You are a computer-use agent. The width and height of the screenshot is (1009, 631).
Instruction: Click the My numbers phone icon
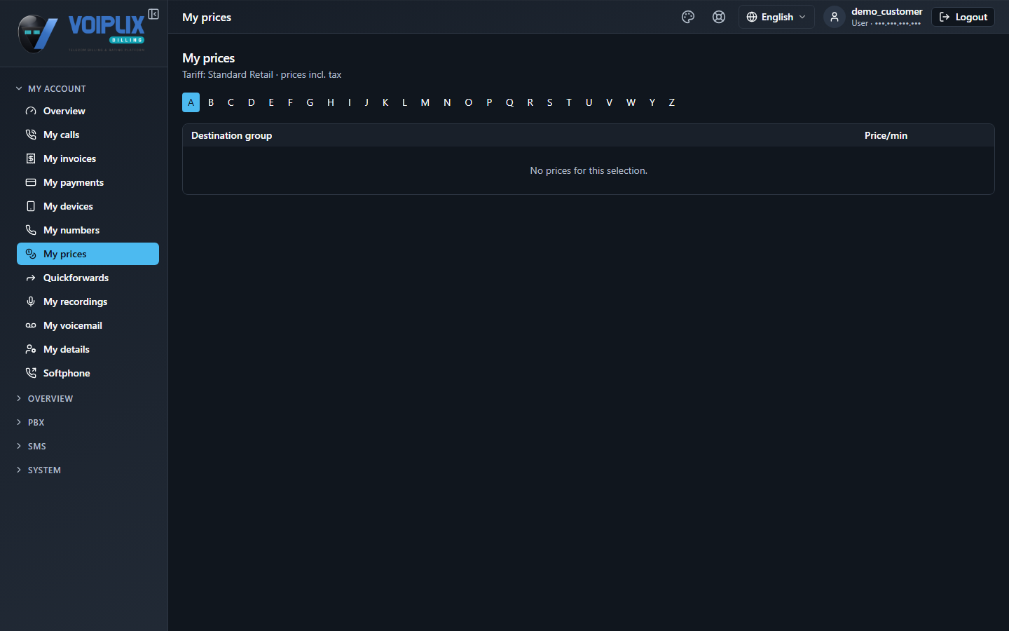pyautogui.click(x=31, y=230)
